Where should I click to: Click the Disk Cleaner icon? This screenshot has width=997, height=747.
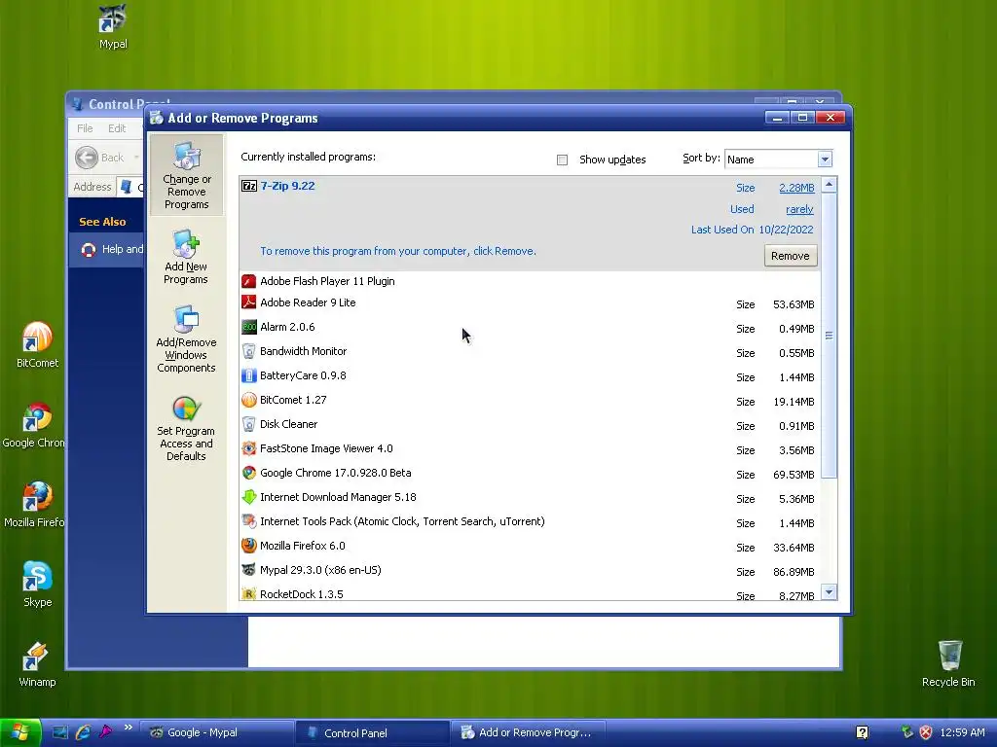(249, 424)
